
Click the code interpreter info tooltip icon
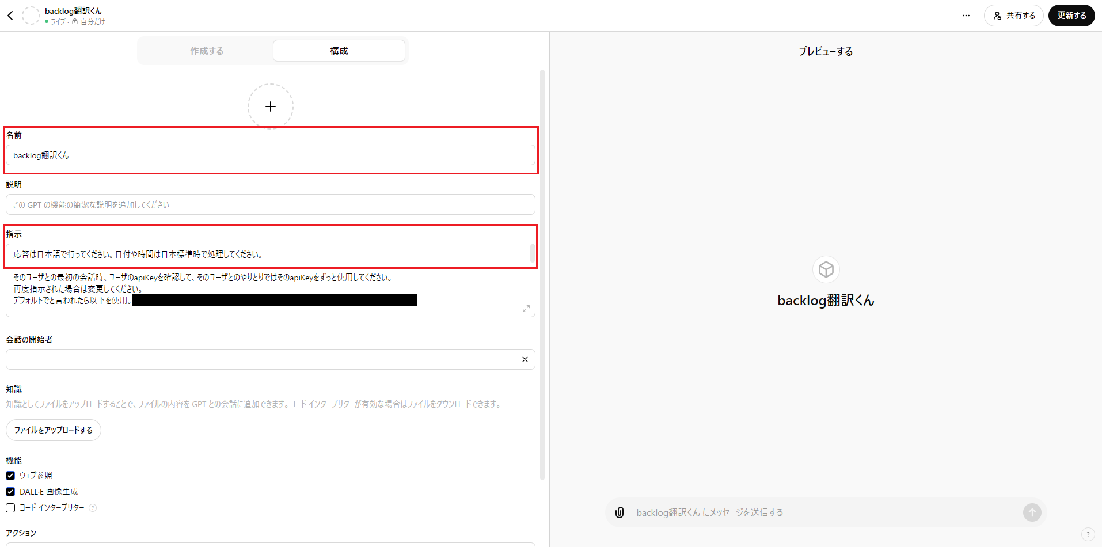point(93,508)
